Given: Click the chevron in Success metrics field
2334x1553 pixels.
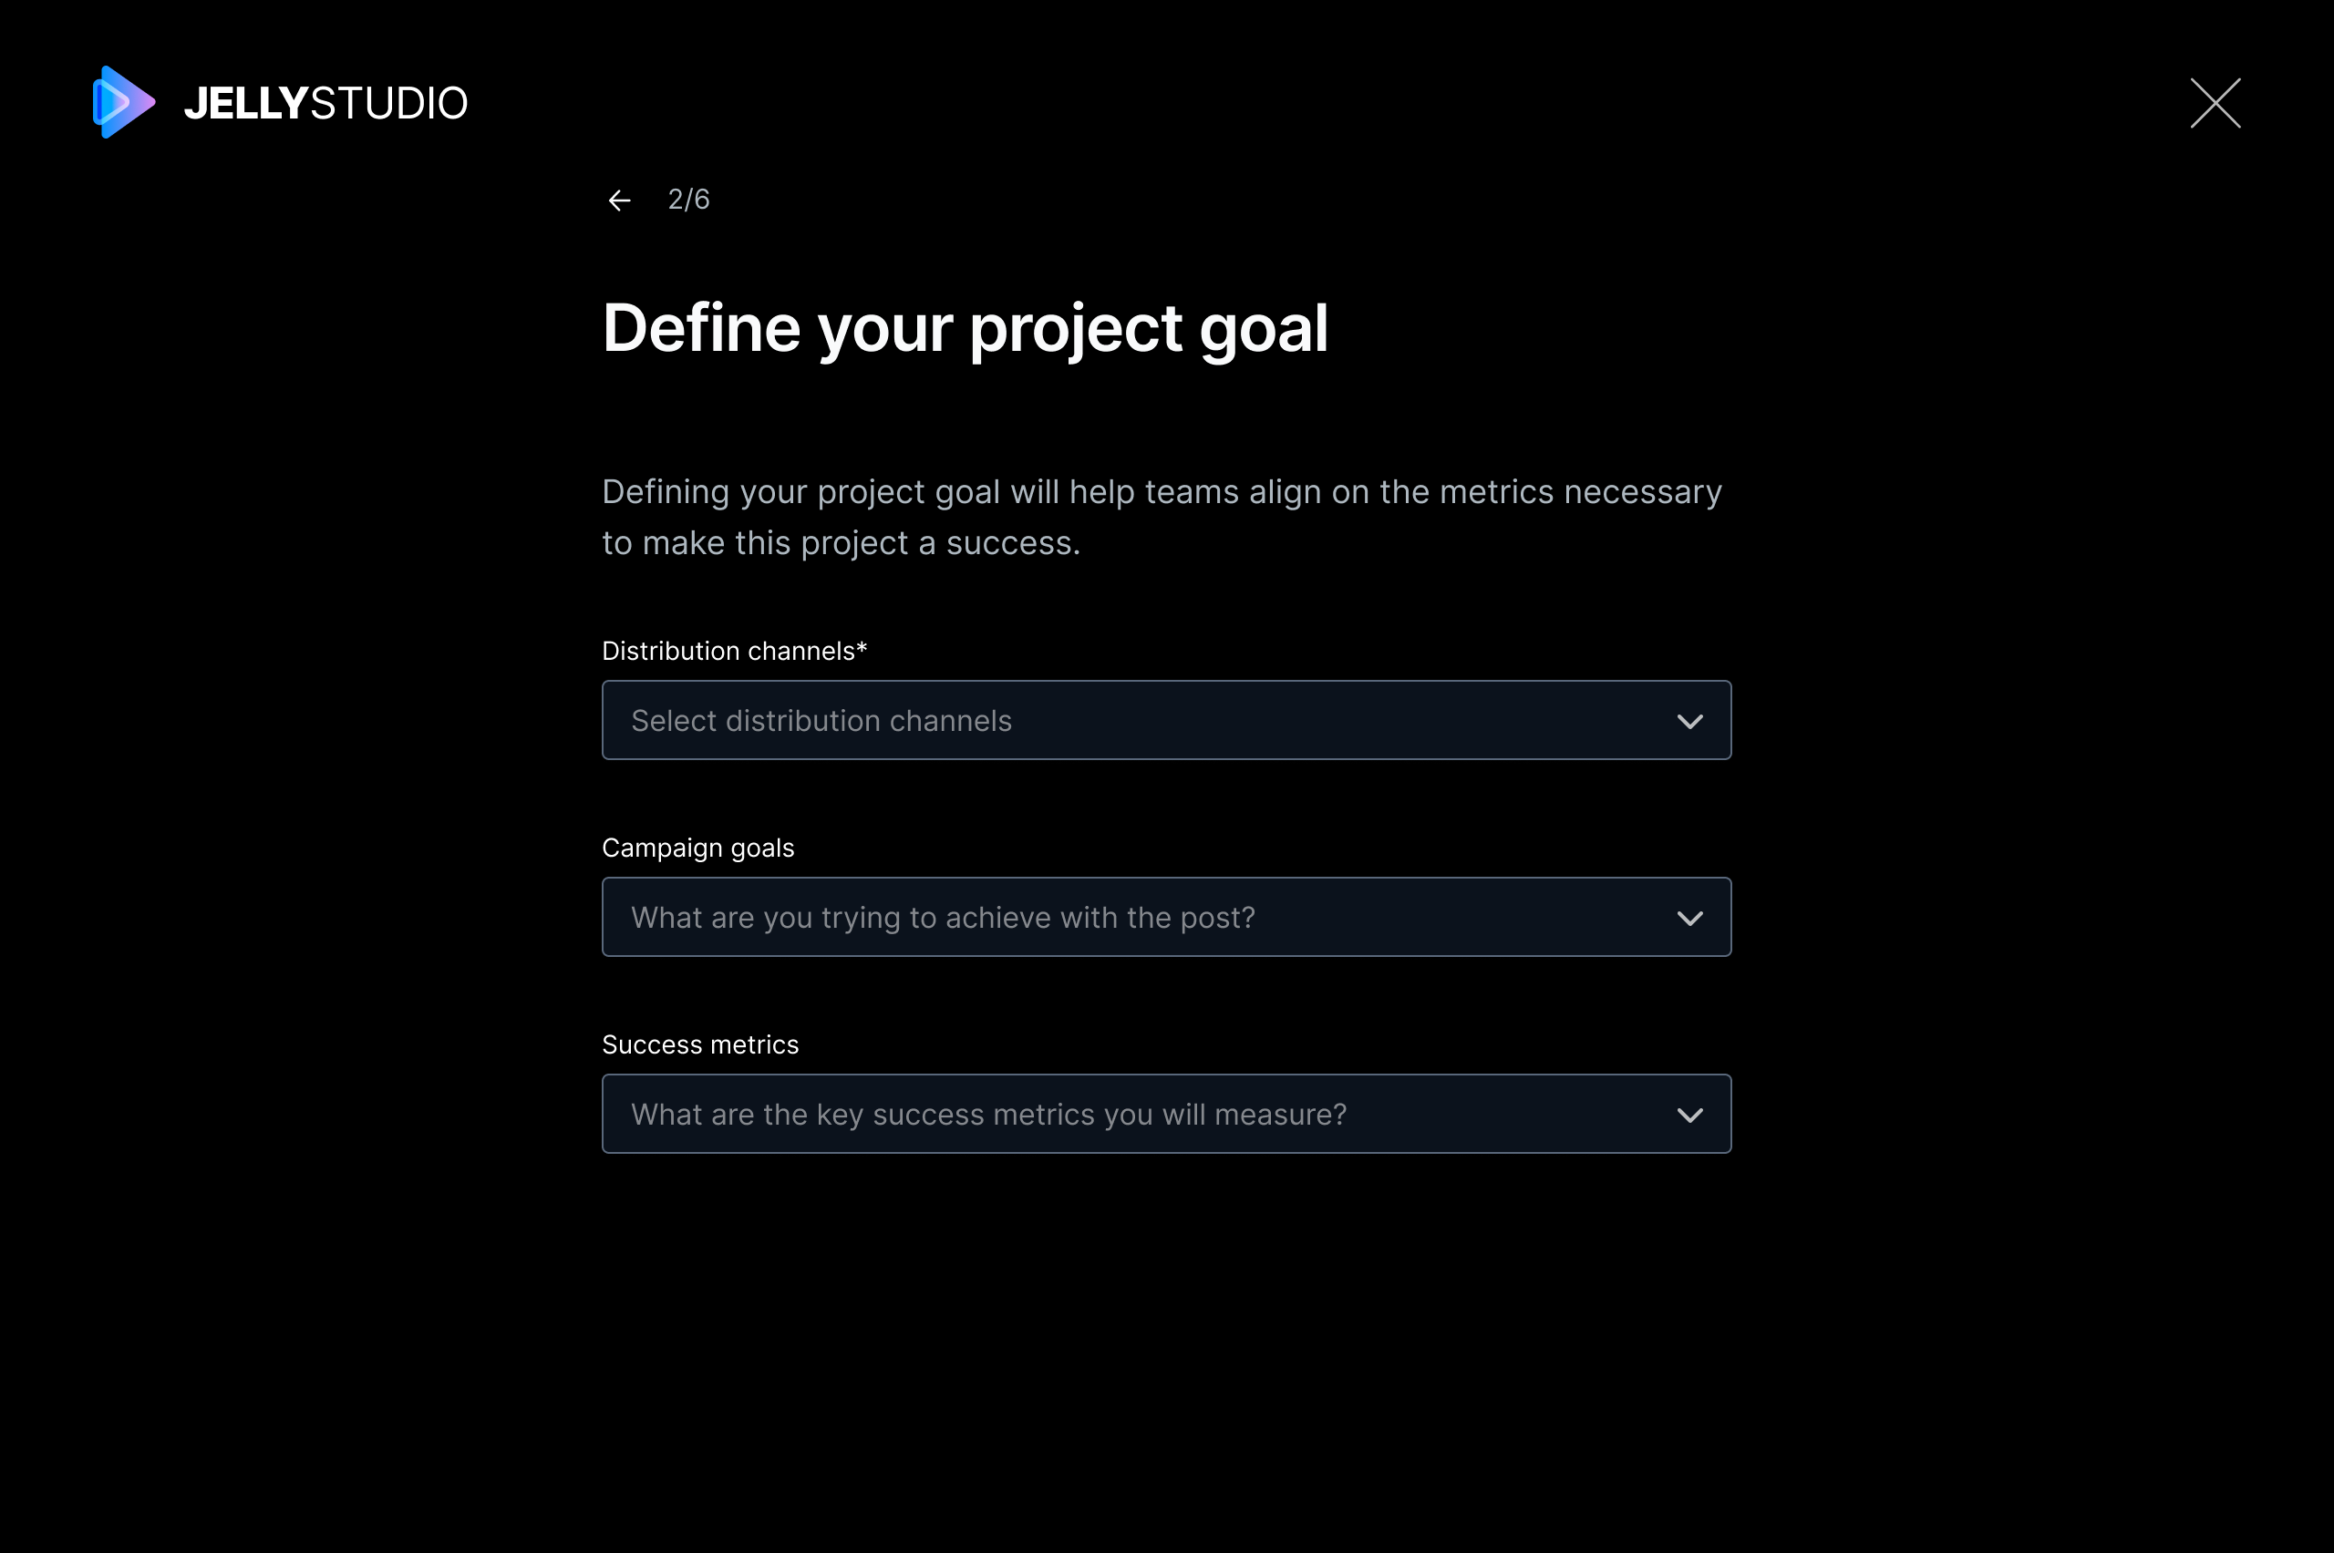Looking at the screenshot, I should pyautogui.click(x=1690, y=1116).
